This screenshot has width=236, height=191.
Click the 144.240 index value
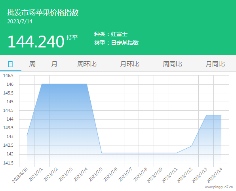36,42
